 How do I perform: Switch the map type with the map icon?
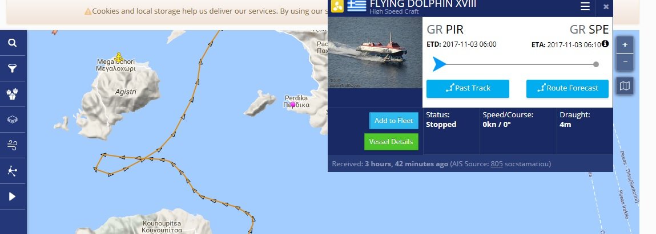[625, 86]
